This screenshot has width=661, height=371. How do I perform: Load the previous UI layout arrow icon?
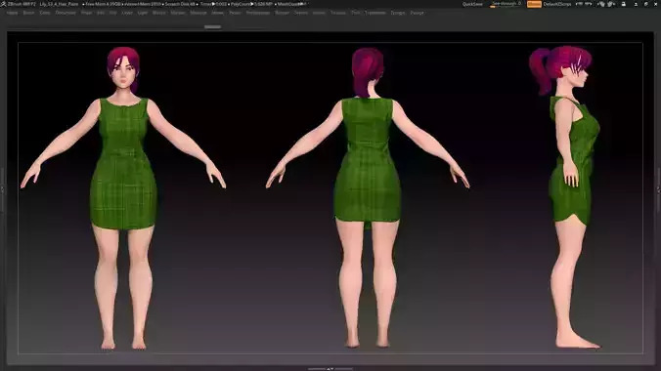[580, 4]
